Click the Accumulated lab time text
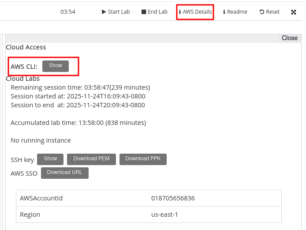Image resolution: width=306 pixels, height=230 pixels. (78, 123)
